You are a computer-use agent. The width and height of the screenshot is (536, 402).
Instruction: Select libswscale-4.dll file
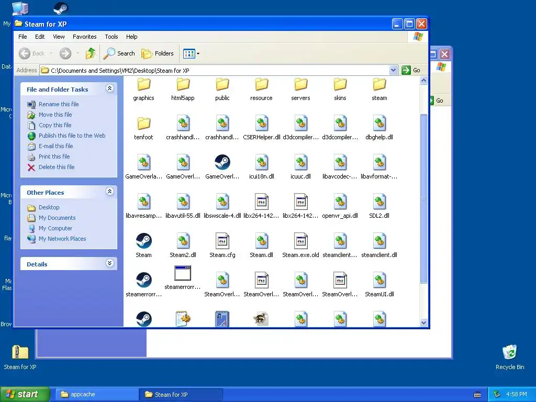(x=222, y=207)
